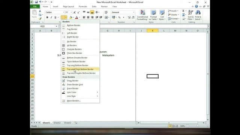This screenshot has height=135, width=240.
Task: Click the Conditional Formatting icon
Action: coord(142,15)
